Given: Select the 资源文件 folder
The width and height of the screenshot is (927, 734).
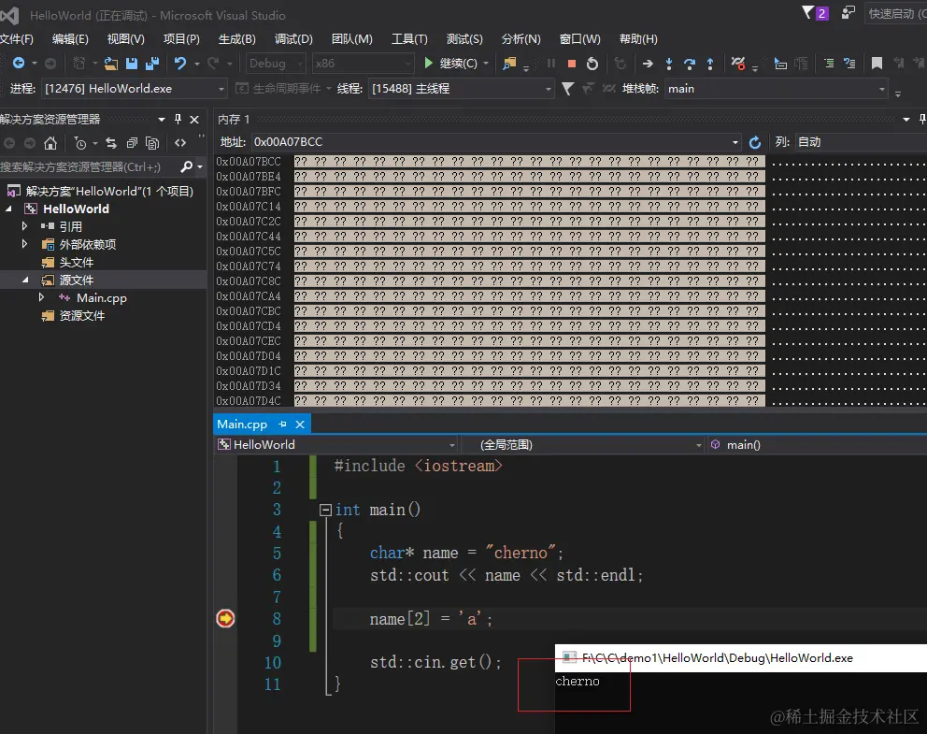Looking at the screenshot, I should [x=82, y=315].
